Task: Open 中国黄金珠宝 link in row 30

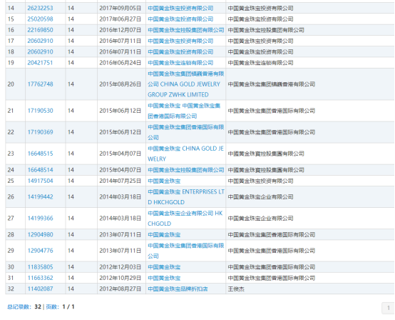Action: (x=164, y=267)
